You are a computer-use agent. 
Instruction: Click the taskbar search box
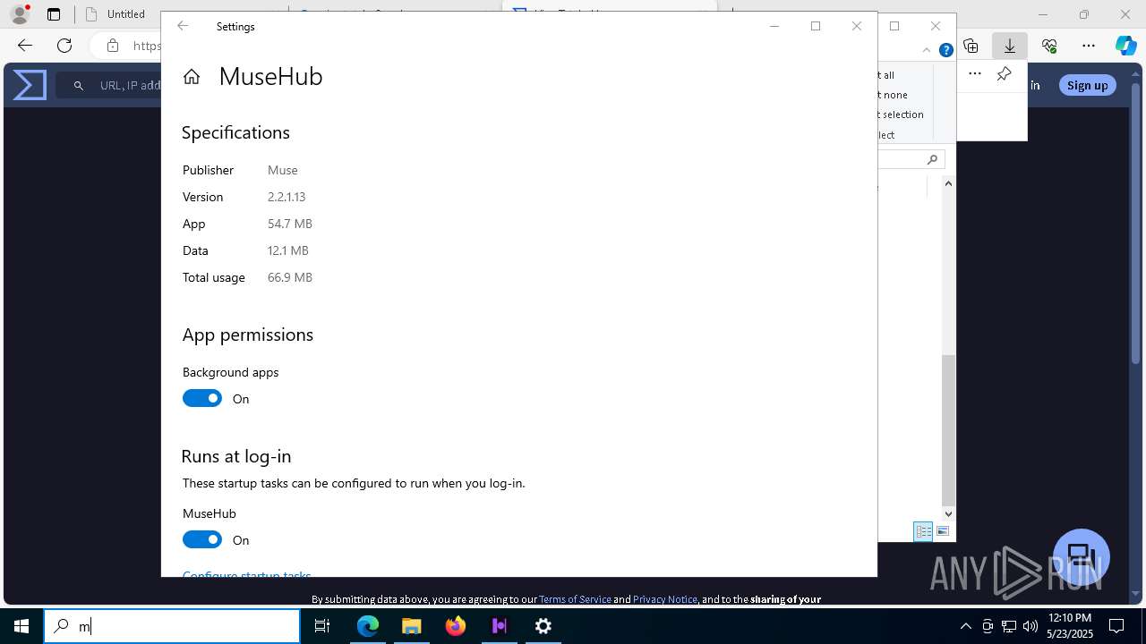click(x=172, y=626)
